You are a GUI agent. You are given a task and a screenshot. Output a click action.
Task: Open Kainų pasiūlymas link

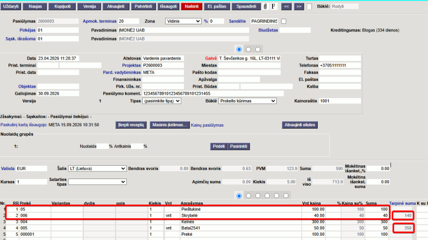207,125
